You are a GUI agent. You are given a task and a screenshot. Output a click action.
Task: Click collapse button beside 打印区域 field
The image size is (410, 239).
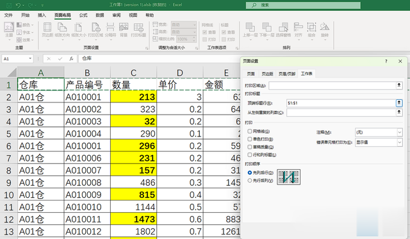399,85
